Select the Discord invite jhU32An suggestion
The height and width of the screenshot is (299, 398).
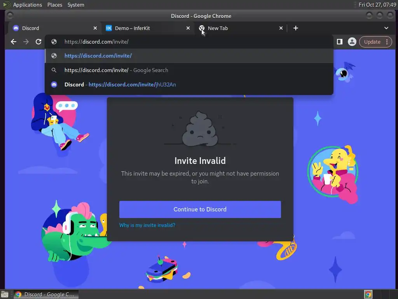[x=189, y=84]
